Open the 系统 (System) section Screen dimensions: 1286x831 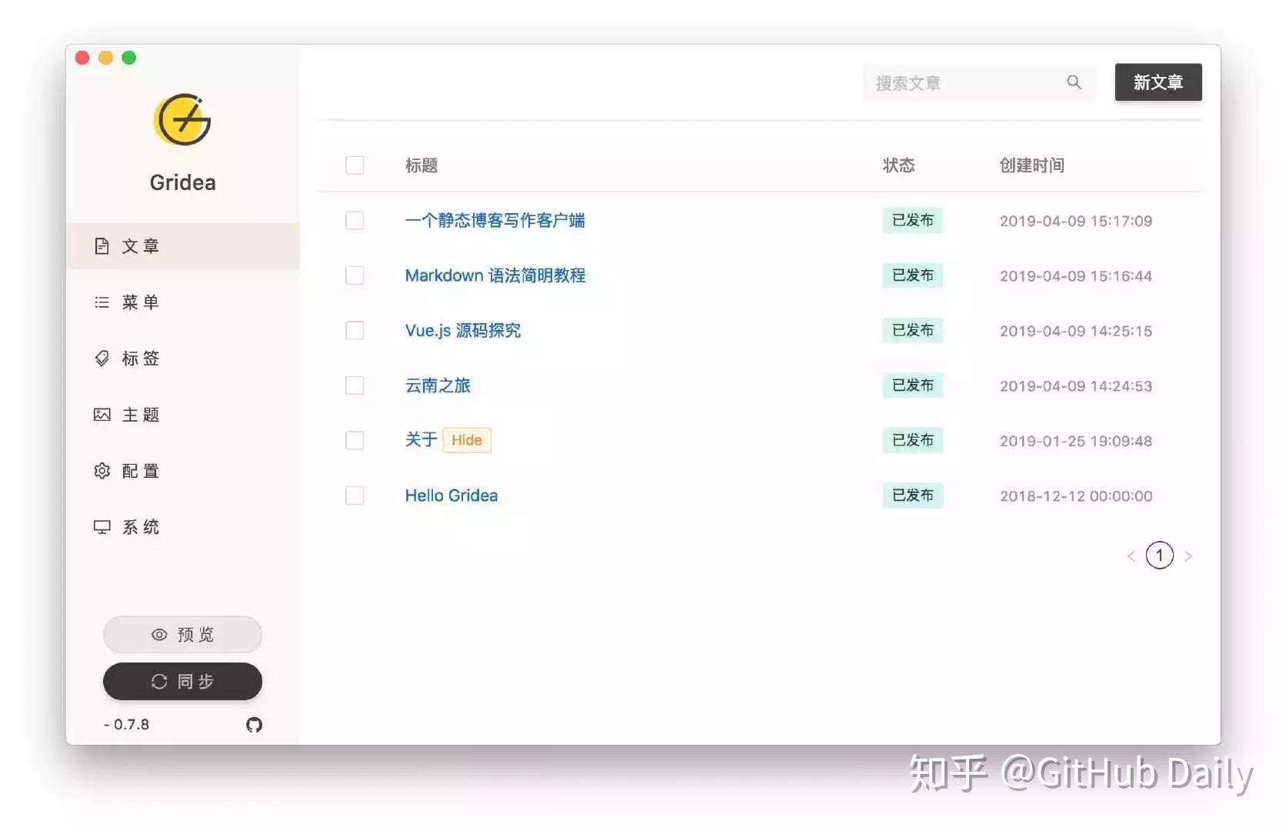point(141,526)
